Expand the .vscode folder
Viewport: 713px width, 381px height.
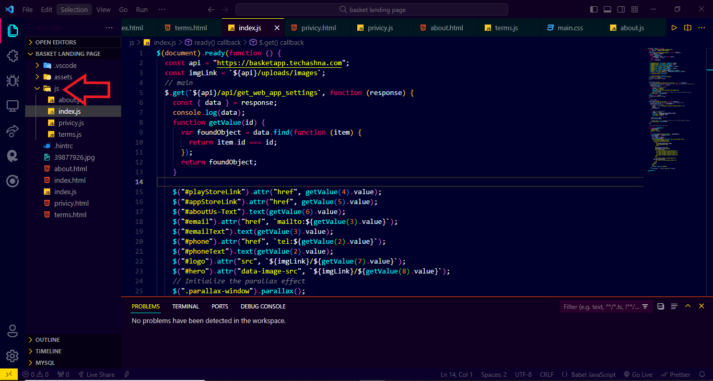(73, 65)
